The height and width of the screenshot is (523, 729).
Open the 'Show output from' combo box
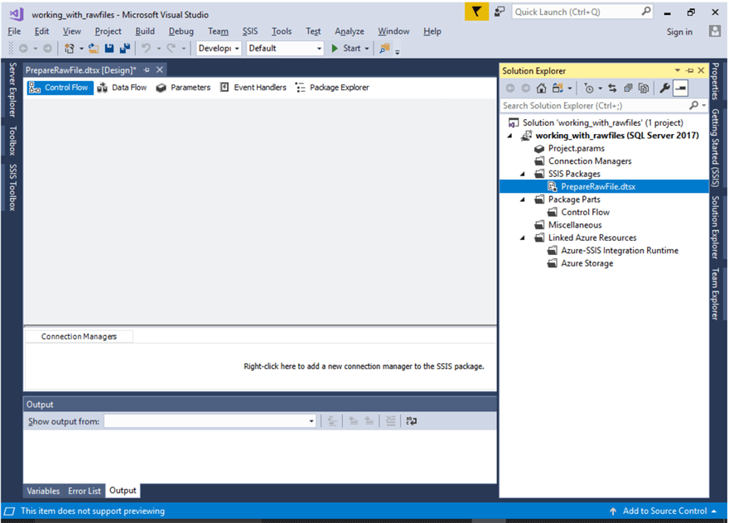click(210, 421)
